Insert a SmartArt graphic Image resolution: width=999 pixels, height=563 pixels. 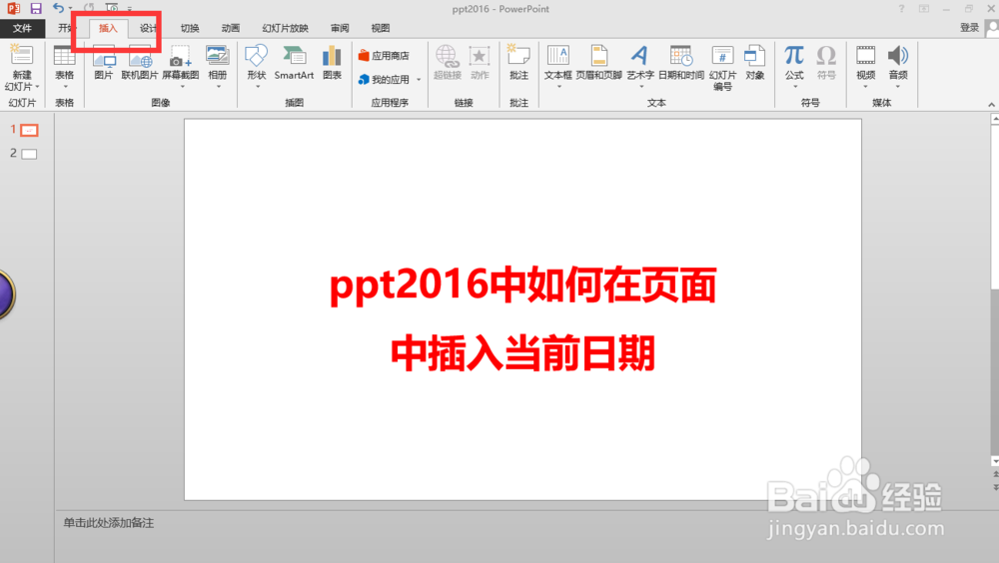point(294,63)
